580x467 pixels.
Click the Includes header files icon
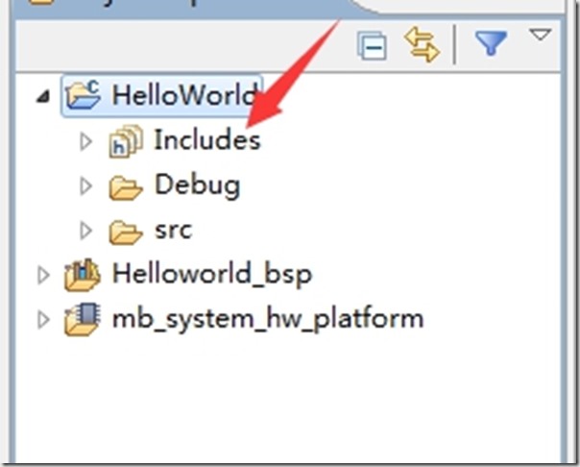(125, 141)
